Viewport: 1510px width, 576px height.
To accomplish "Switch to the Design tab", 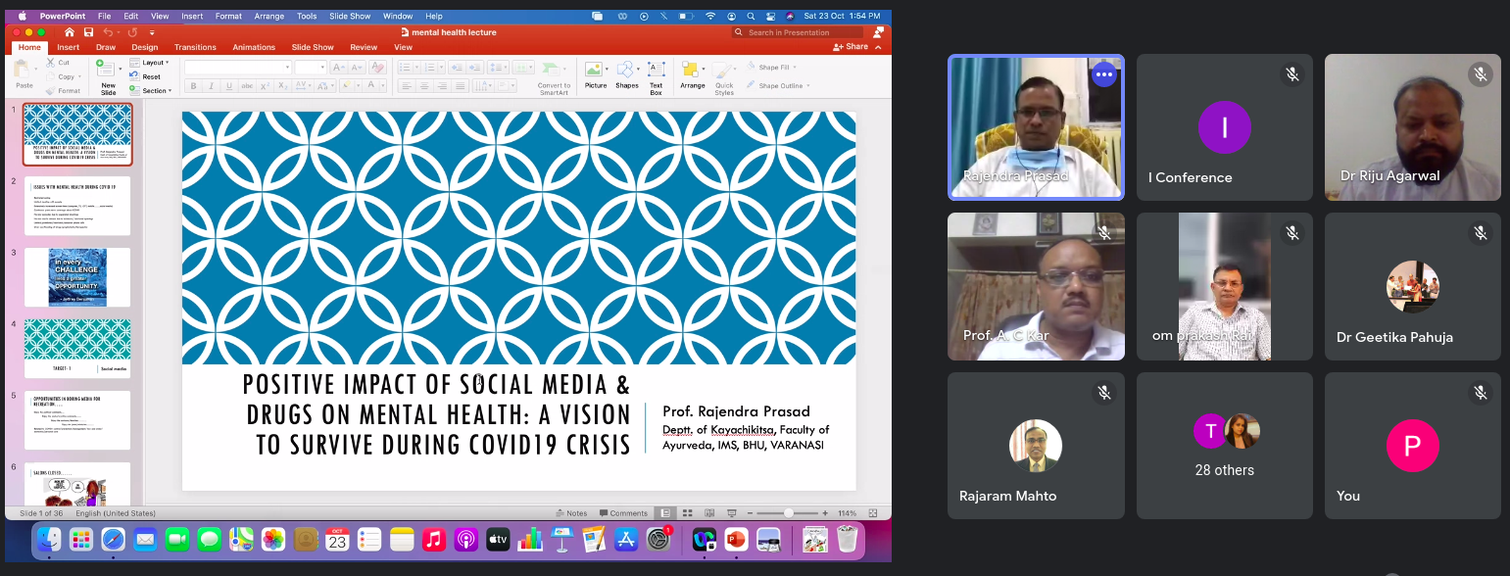I will (145, 47).
